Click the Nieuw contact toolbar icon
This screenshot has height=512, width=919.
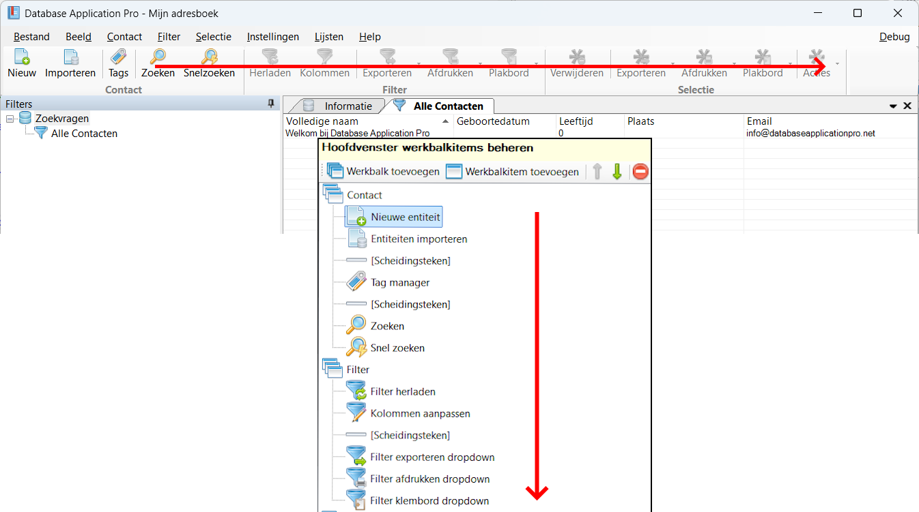[22, 58]
